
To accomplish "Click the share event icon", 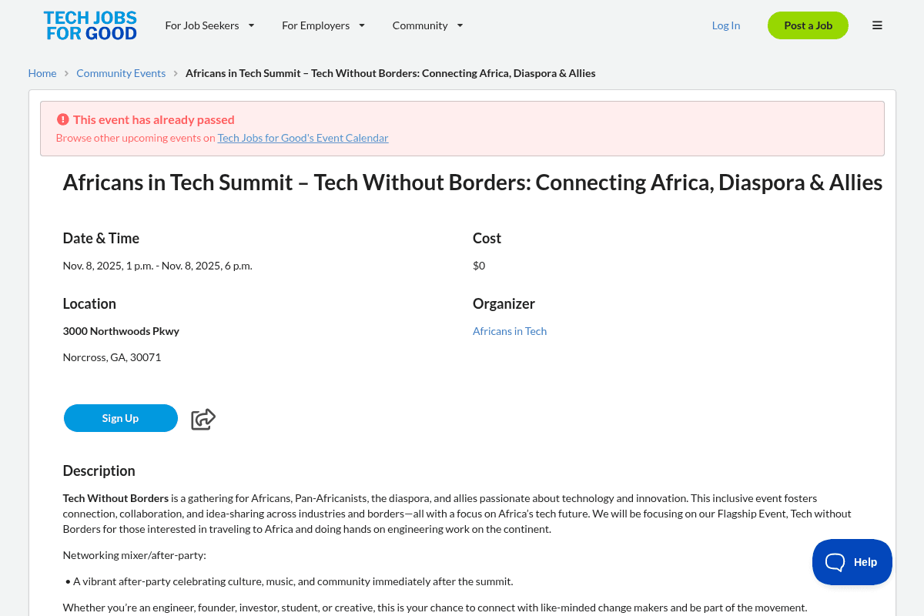I will point(203,419).
